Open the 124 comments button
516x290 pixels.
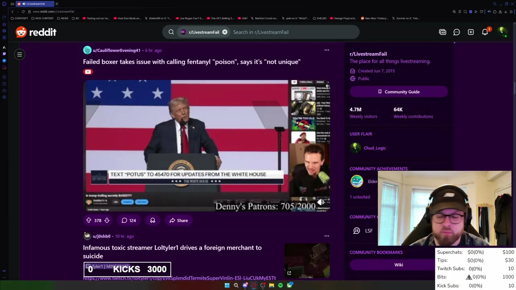point(129,220)
